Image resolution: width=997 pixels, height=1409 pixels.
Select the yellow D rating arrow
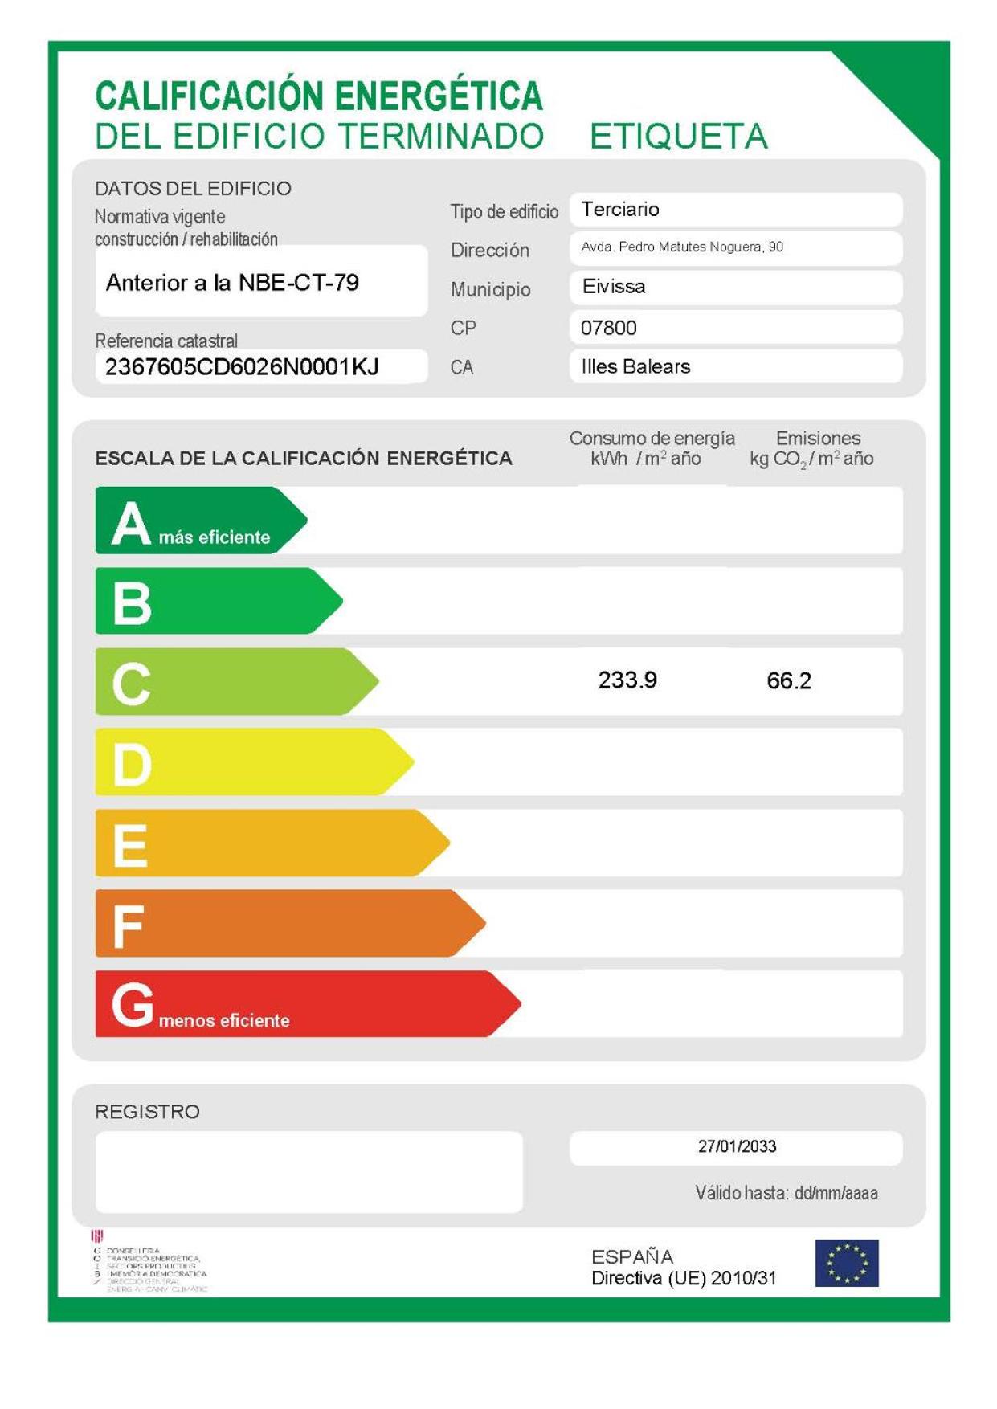coord(252,762)
